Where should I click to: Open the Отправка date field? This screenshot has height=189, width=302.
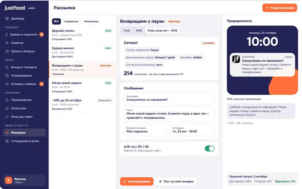click(192, 130)
